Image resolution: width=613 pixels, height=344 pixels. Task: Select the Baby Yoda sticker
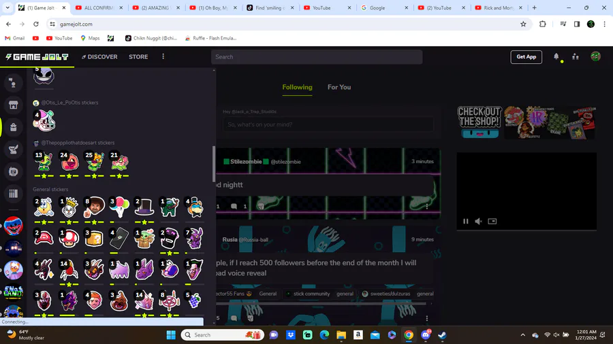[x=144, y=238]
